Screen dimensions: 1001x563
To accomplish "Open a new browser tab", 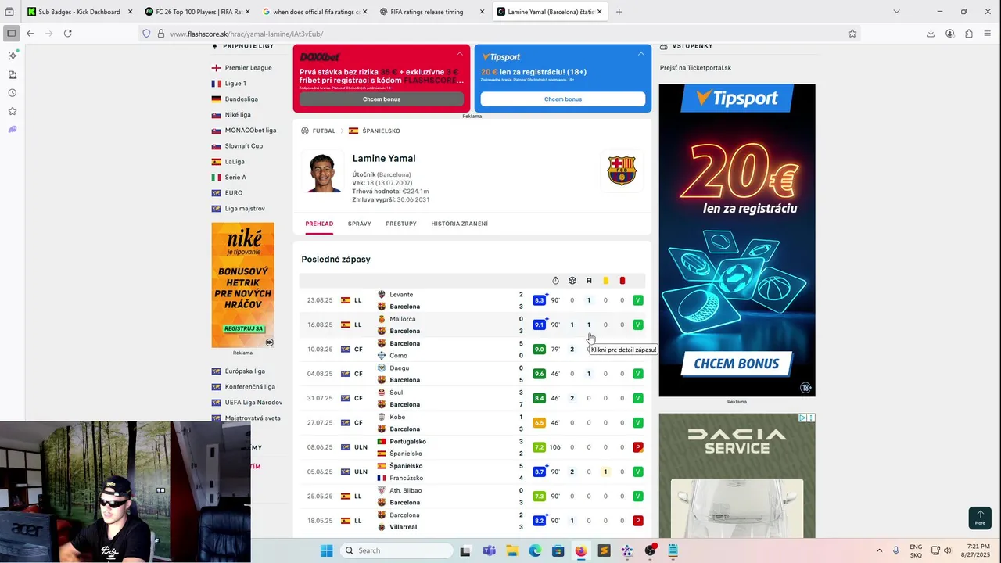I will 619,12.
